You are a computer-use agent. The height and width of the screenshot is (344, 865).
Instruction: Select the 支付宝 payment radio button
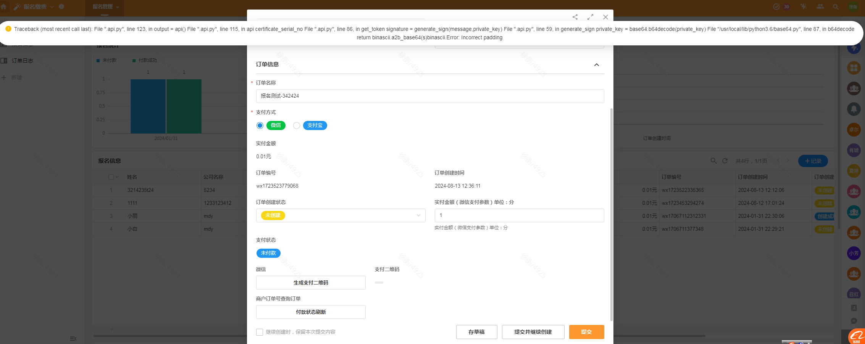[297, 125]
